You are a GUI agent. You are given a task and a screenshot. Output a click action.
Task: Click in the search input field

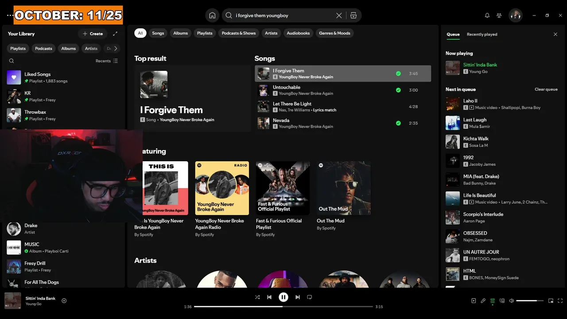pyautogui.click(x=283, y=16)
